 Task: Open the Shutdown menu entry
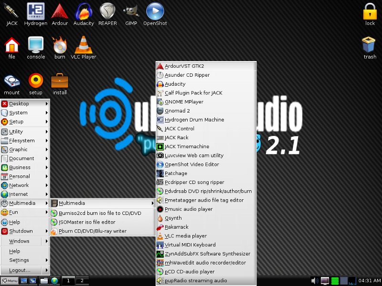25,231
